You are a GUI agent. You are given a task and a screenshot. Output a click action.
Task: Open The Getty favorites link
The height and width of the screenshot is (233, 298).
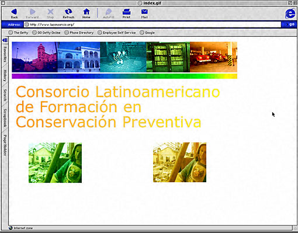[x=19, y=33]
